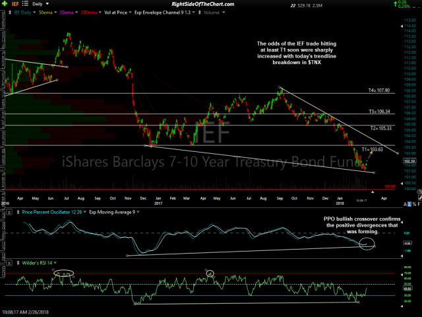Click the T2= 105.33 target label

(381, 128)
